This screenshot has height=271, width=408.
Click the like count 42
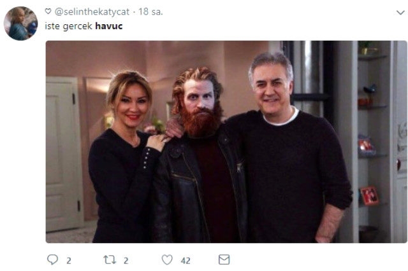click(x=186, y=261)
